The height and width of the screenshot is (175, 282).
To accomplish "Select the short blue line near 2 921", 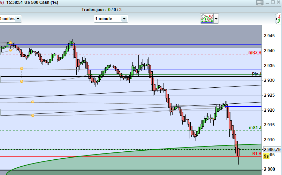I will 244,106.
